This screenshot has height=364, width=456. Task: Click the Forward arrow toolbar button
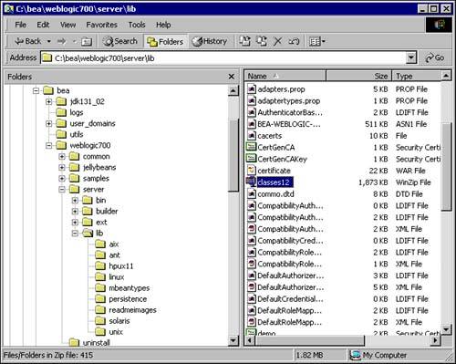pos(62,41)
